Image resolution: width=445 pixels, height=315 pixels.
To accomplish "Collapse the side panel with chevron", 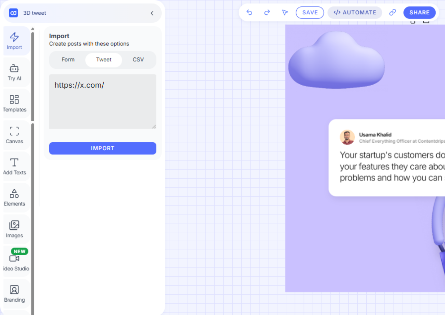I will pyautogui.click(x=152, y=13).
